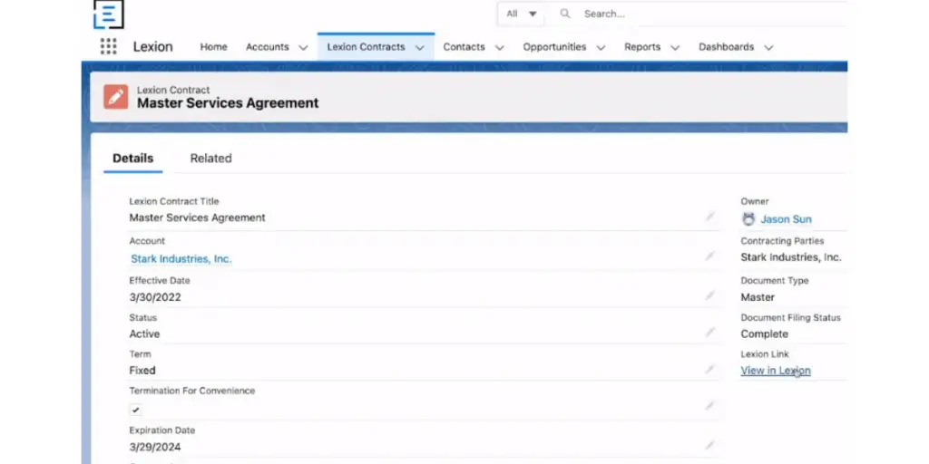Click the Lexion logo icon

click(109, 14)
